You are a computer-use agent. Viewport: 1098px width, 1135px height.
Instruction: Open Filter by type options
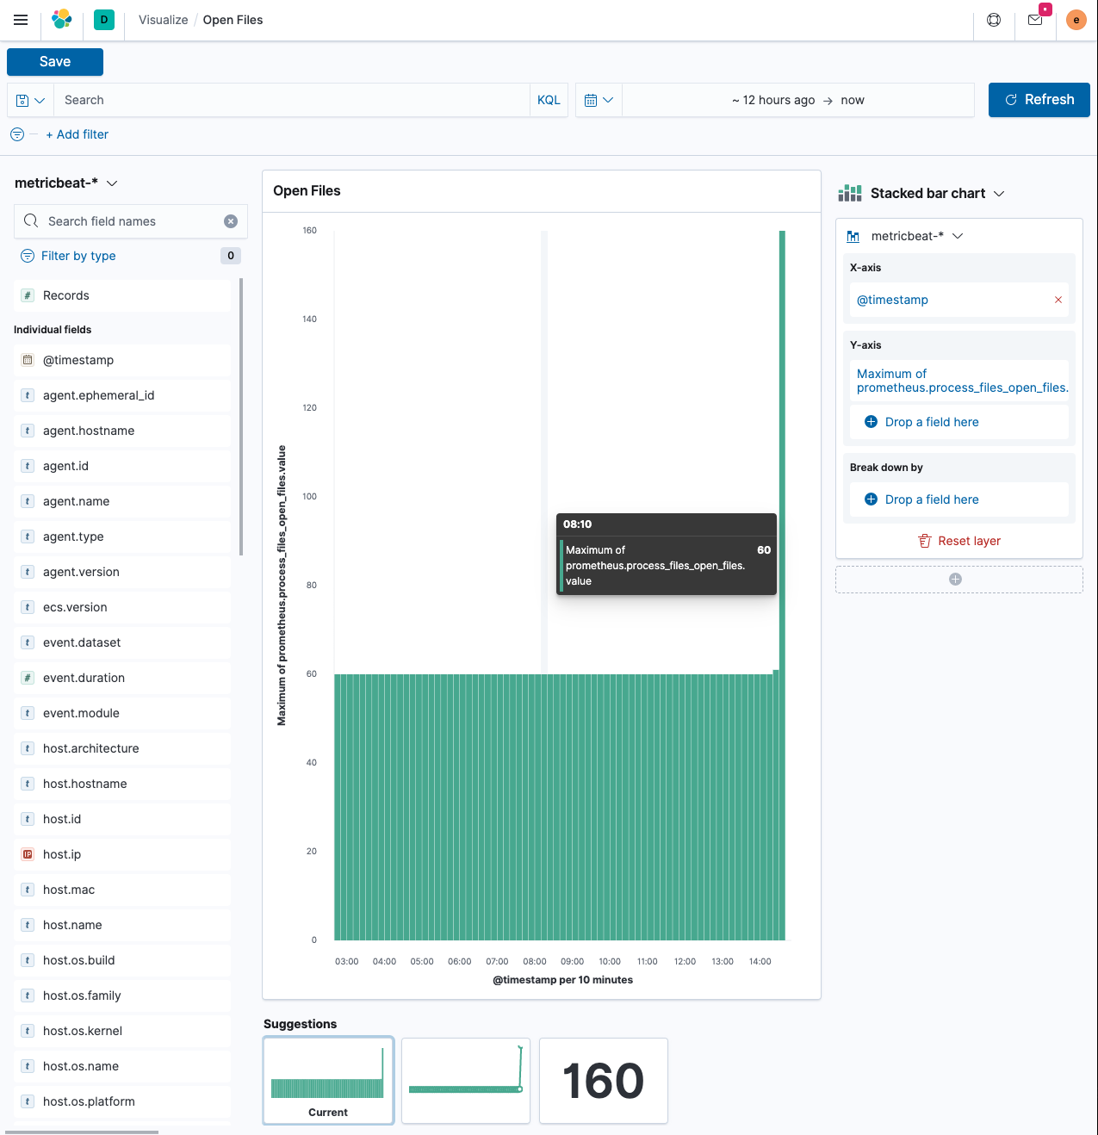pyautogui.click(x=78, y=256)
